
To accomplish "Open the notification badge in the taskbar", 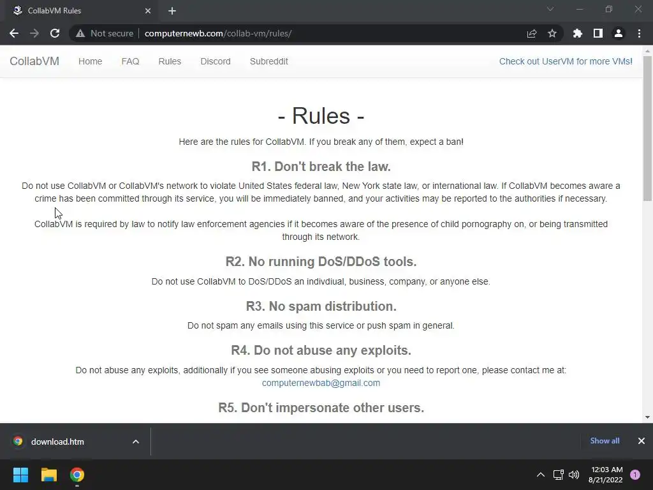I will [635, 475].
